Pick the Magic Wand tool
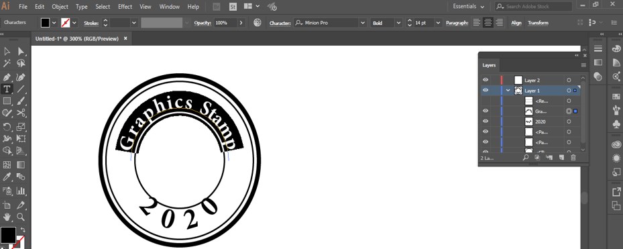The width and height of the screenshot is (623, 249). tap(7, 64)
